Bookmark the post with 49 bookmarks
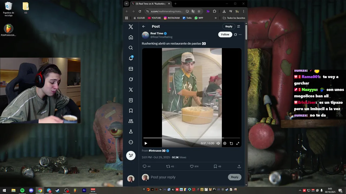Image resolution: width=346 pixels, height=194 pixels. tap(217, 166)
